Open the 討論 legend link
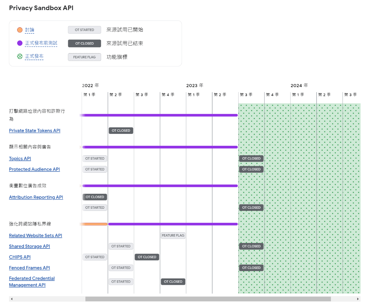 (30, 30)
